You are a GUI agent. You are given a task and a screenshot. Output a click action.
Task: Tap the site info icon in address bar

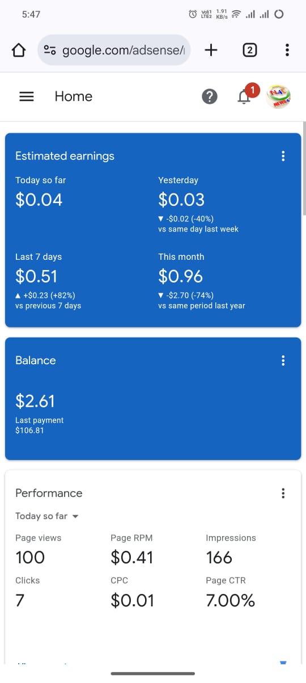(50, 50)
